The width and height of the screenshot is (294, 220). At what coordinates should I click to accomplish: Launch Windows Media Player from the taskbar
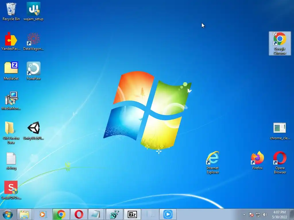[x=43, y=214]
